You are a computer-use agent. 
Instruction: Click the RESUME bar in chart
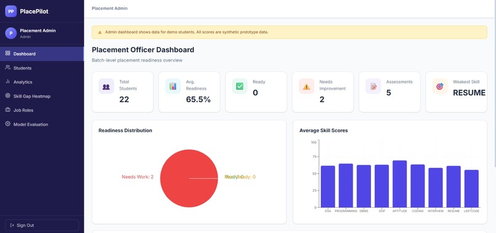(x=454, y=186)
